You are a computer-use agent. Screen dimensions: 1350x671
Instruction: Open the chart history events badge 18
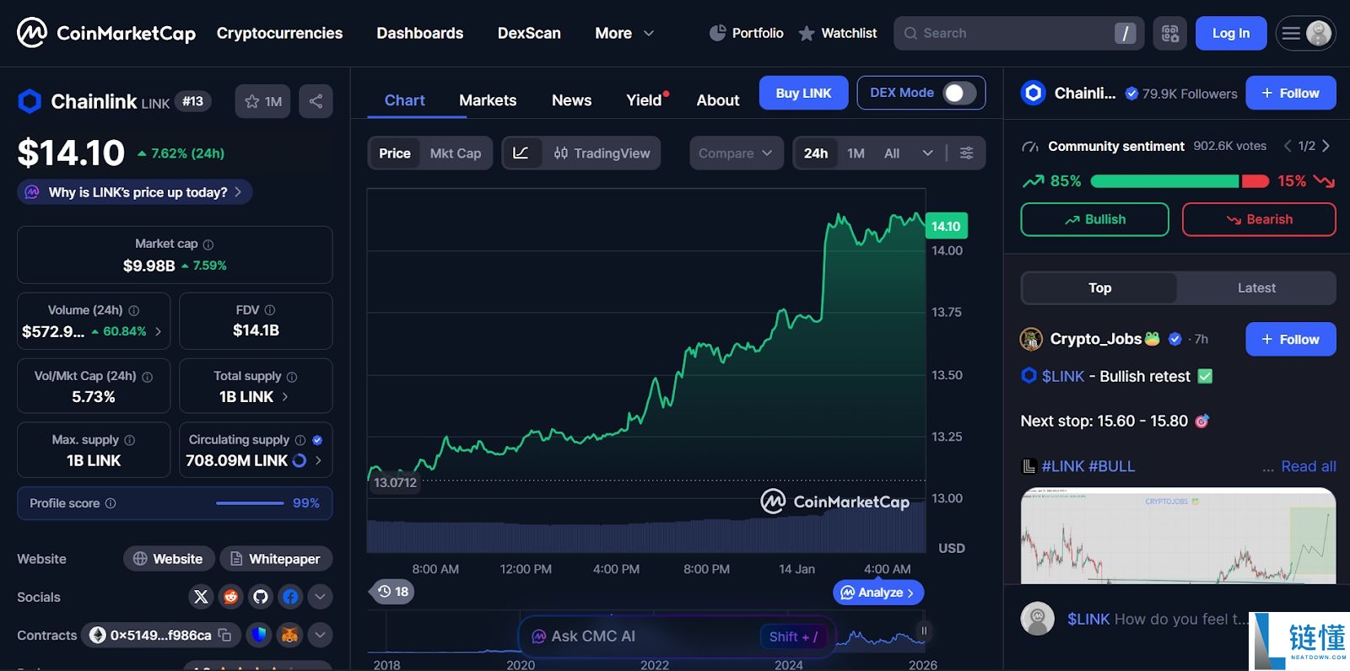(393, 592)
